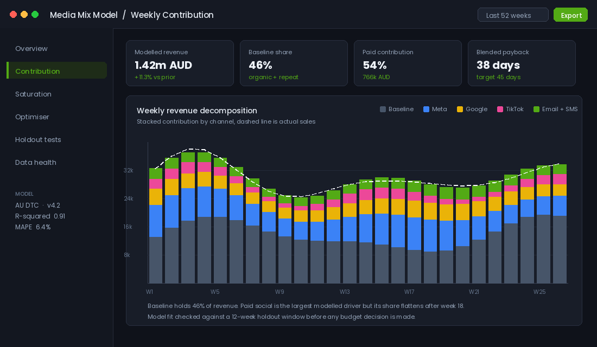Click the 32k y-axis label
597x347 pixels.
[x=128, y=170]
